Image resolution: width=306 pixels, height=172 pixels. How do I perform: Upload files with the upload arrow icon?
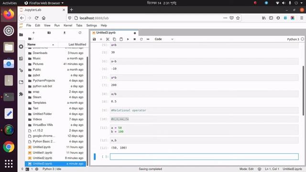(x=65, y=33)
